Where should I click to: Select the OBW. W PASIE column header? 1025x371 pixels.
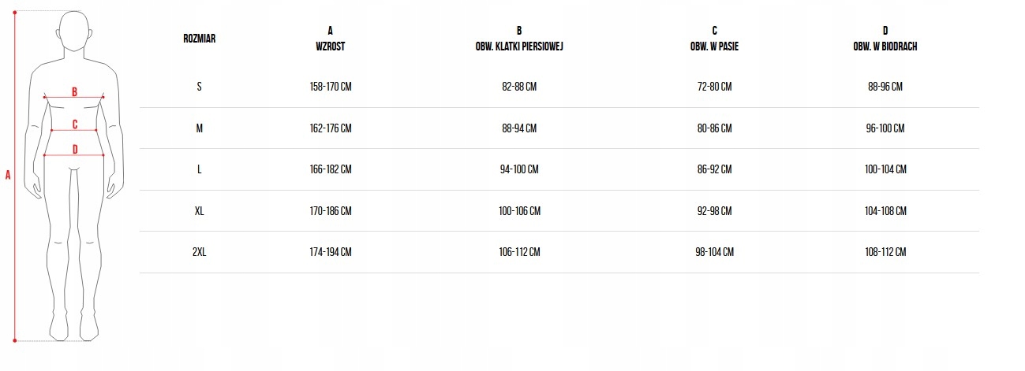click(x=714, y=39)
